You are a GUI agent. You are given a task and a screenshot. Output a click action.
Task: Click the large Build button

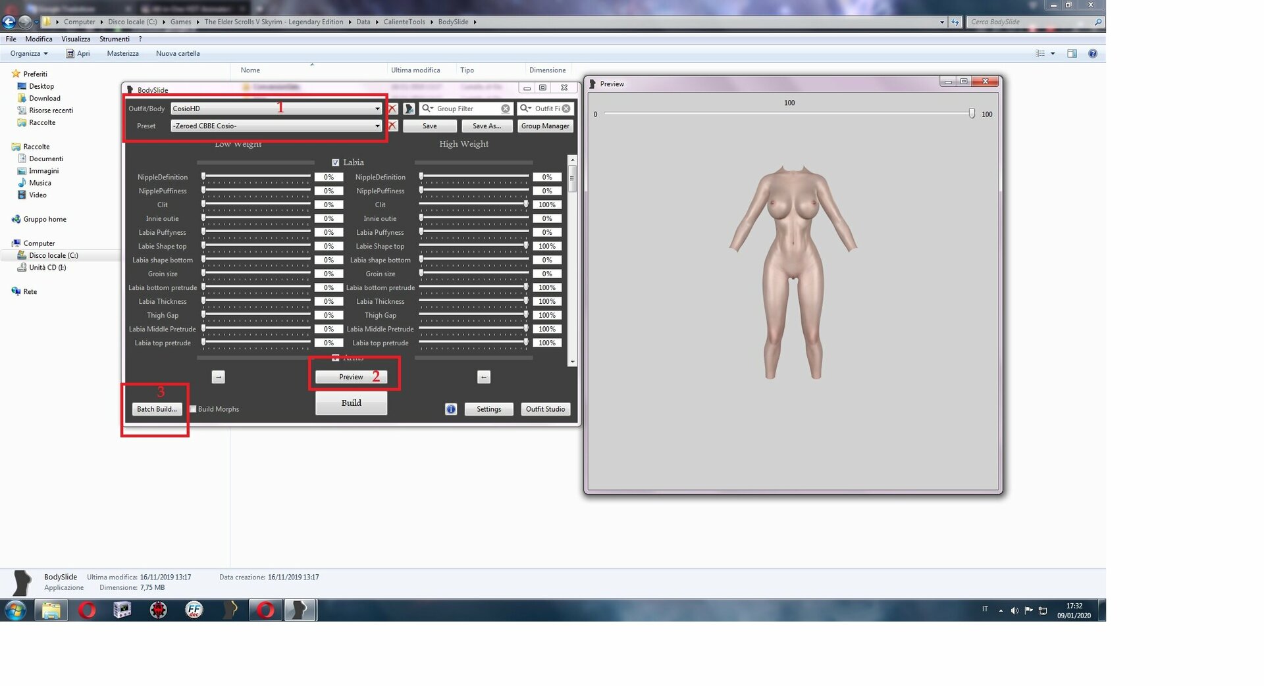point(351,403)
